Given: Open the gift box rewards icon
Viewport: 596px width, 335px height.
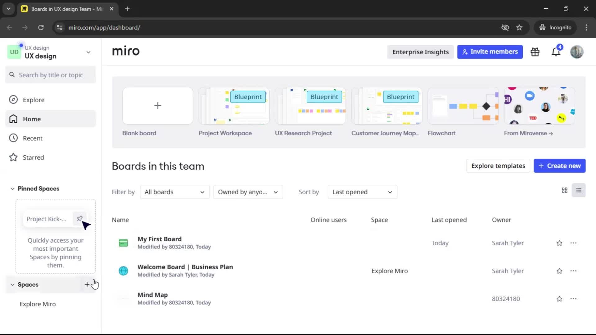Looking at the screenshot, I should click(535, 52).
